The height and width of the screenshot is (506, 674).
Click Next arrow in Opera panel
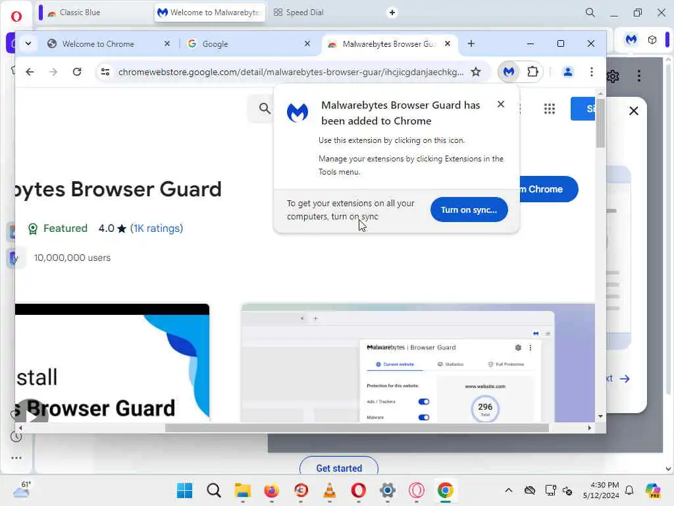[x=625, y=379]
